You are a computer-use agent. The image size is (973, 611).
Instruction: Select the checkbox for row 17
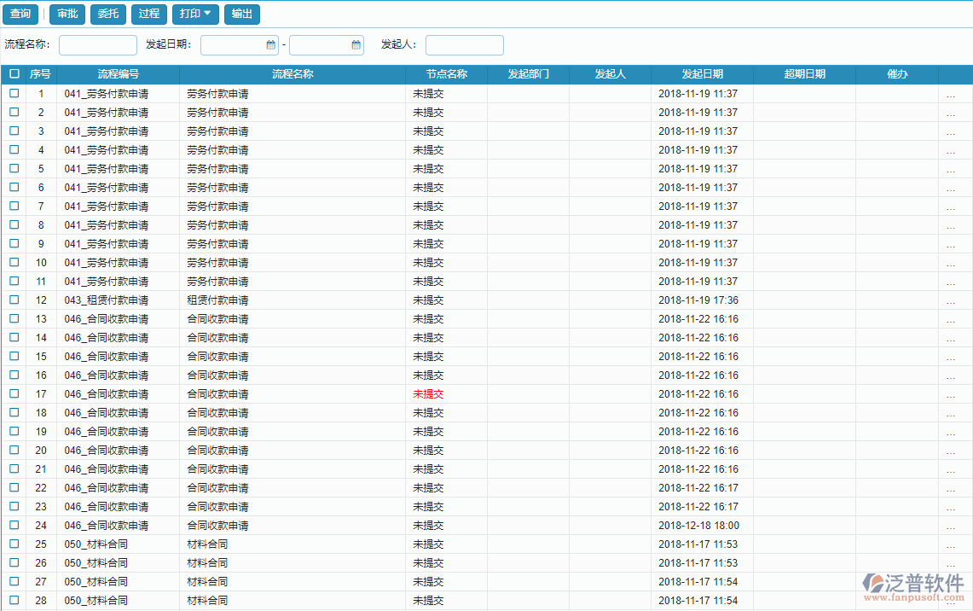14,394
